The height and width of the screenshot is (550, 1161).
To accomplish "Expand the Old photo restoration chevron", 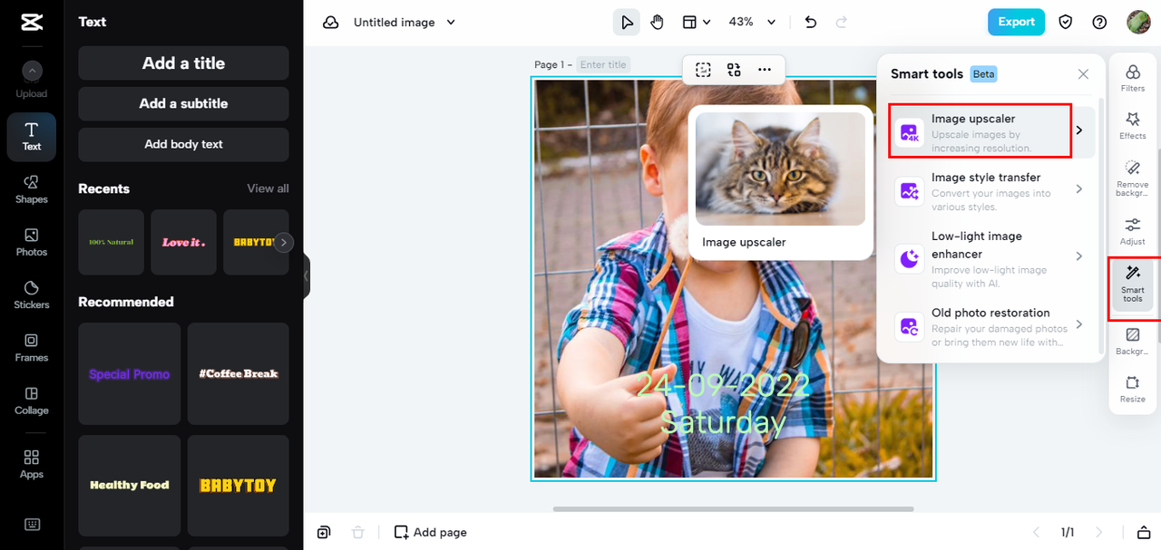I will pos(1079,324).
